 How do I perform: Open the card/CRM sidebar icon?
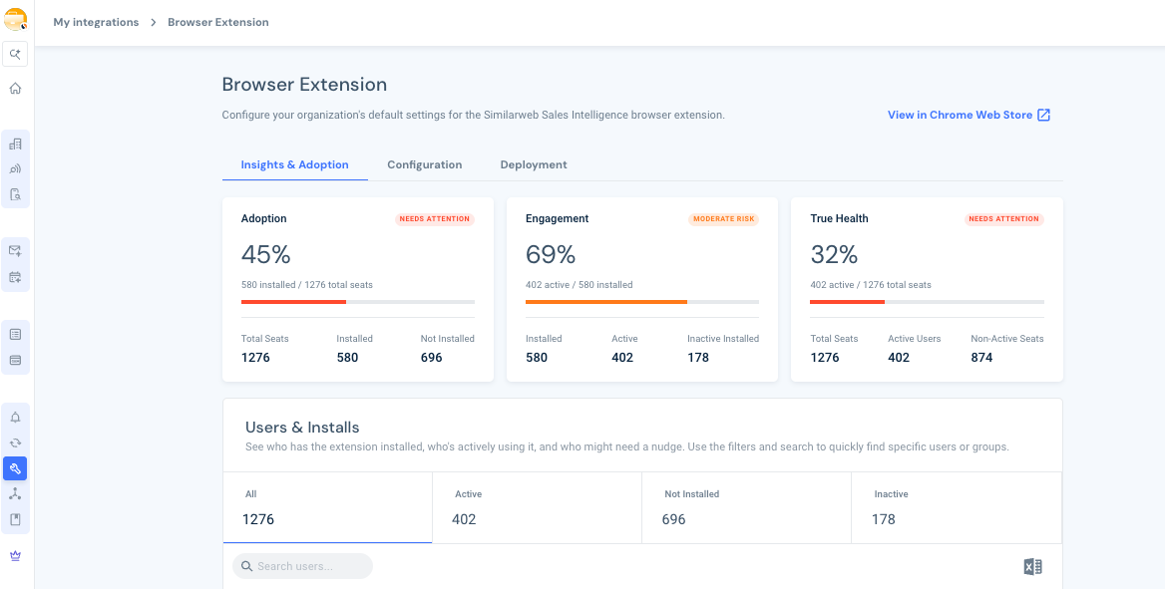[x=15, y=360]
